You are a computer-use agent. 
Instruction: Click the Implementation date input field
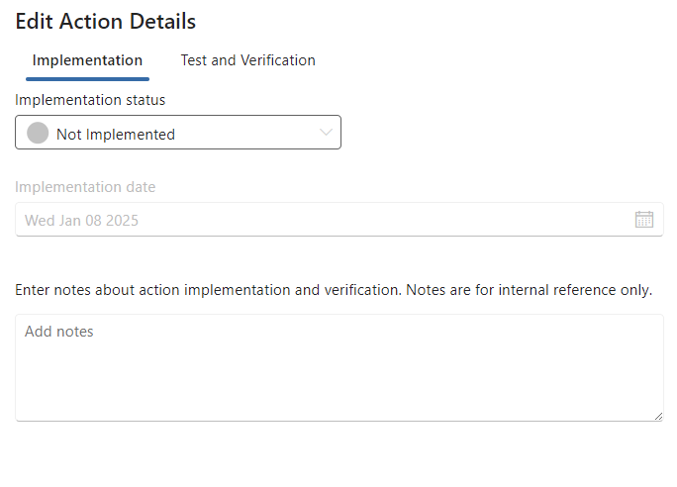tap(317, 220)
